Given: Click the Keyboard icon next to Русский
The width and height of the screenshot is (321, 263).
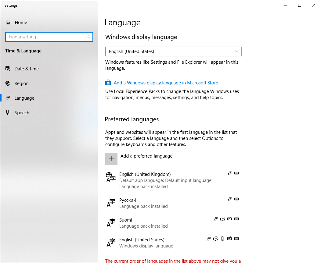Looking at the screenshot, I should [236, 199].
